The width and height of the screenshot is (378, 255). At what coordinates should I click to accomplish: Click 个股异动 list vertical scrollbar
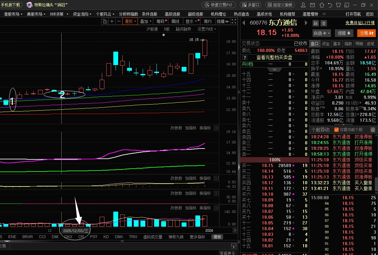[376, 185]
